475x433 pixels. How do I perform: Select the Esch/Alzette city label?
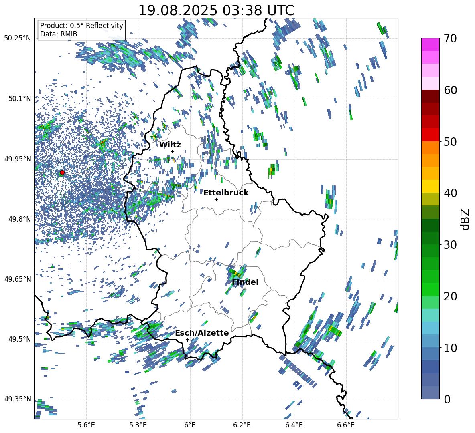click(x=202, y=333)
